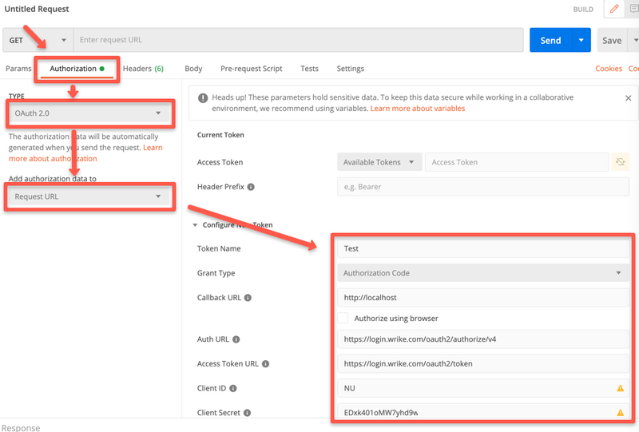
Task: Dismiss the Heads up notification banner
Action: pyautogui.click(x=628, y=98)
